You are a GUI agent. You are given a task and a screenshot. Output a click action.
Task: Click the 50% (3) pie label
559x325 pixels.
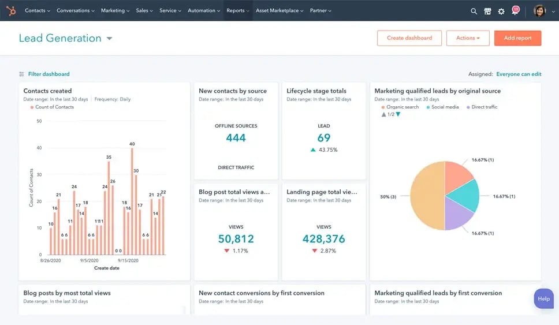tap(388, 197)
